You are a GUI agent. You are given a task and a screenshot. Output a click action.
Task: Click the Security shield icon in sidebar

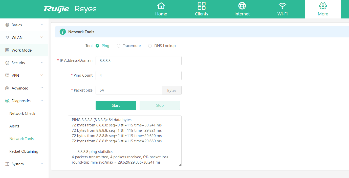[7, 63]
